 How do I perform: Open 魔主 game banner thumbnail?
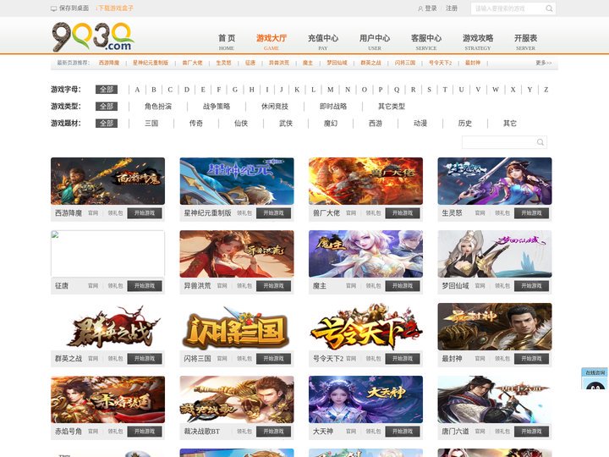tap(365, 254)
